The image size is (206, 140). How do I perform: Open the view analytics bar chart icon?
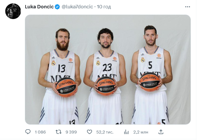127,132
